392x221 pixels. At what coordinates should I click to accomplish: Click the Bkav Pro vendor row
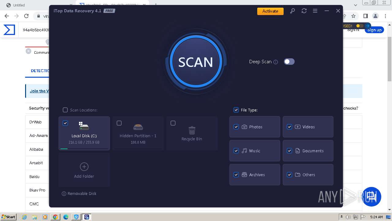click(37, 190)
